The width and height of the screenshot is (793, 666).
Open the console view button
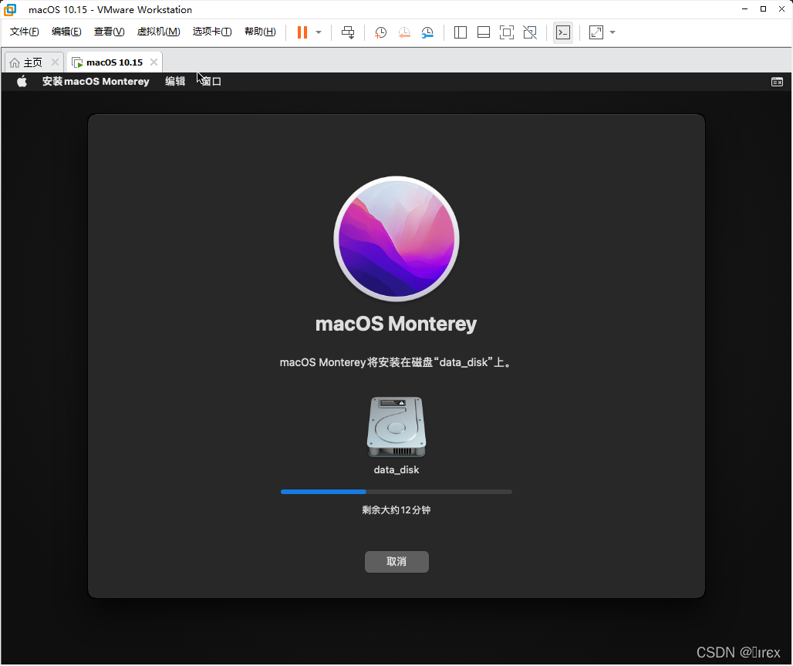pyautogui.click(x=563, y=32)
